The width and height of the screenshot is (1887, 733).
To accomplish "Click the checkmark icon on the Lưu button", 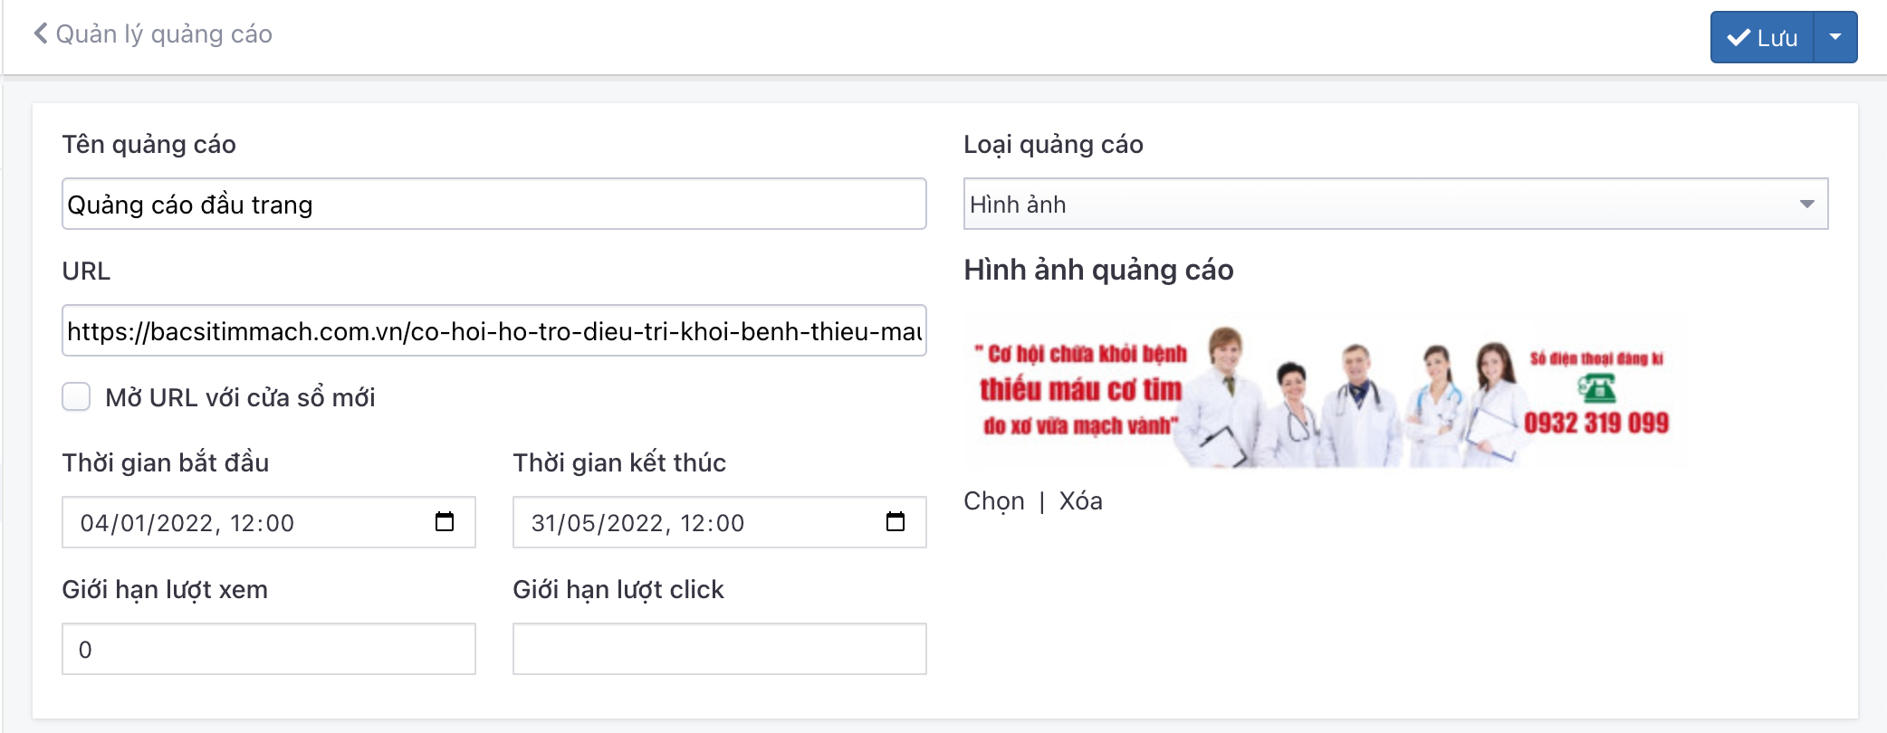I will 1738,37.
